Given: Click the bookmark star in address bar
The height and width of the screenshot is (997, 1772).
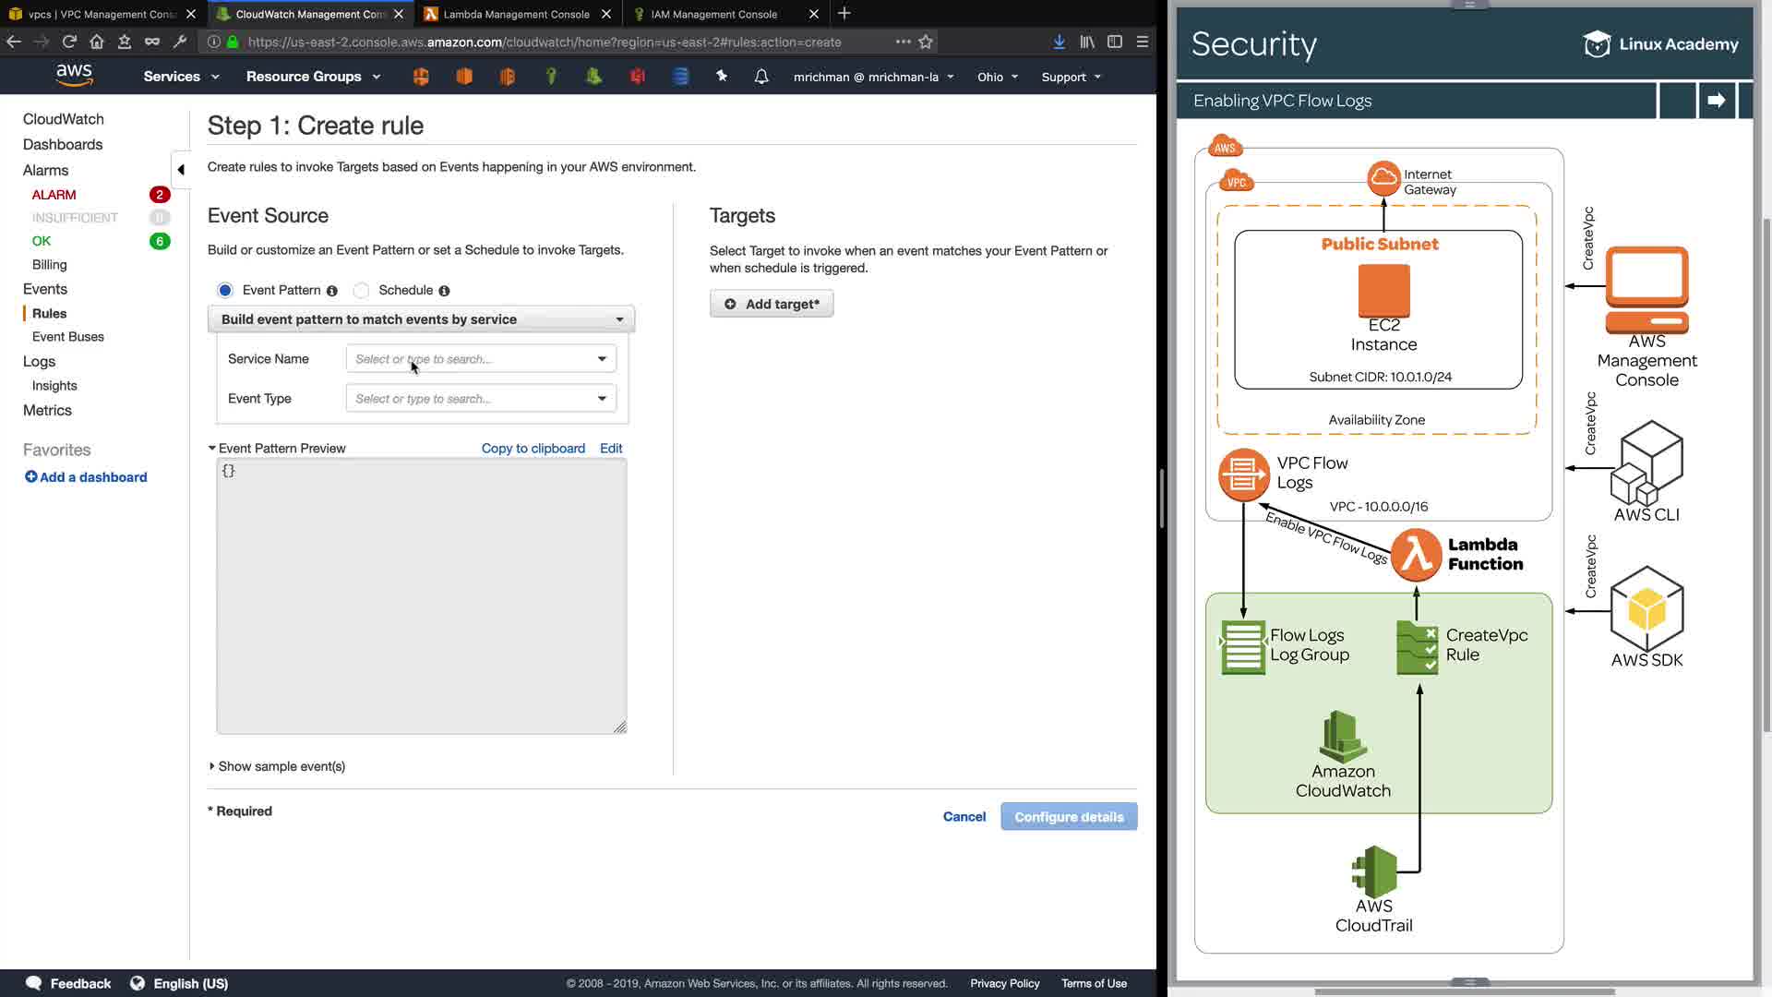Looking at the screenshot, I should [926, 42].
